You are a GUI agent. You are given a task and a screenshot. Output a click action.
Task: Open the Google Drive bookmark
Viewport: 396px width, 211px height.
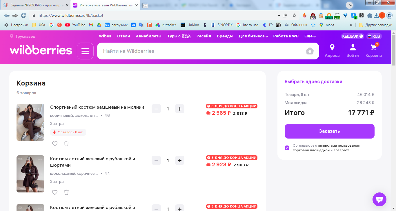(99, 25)
